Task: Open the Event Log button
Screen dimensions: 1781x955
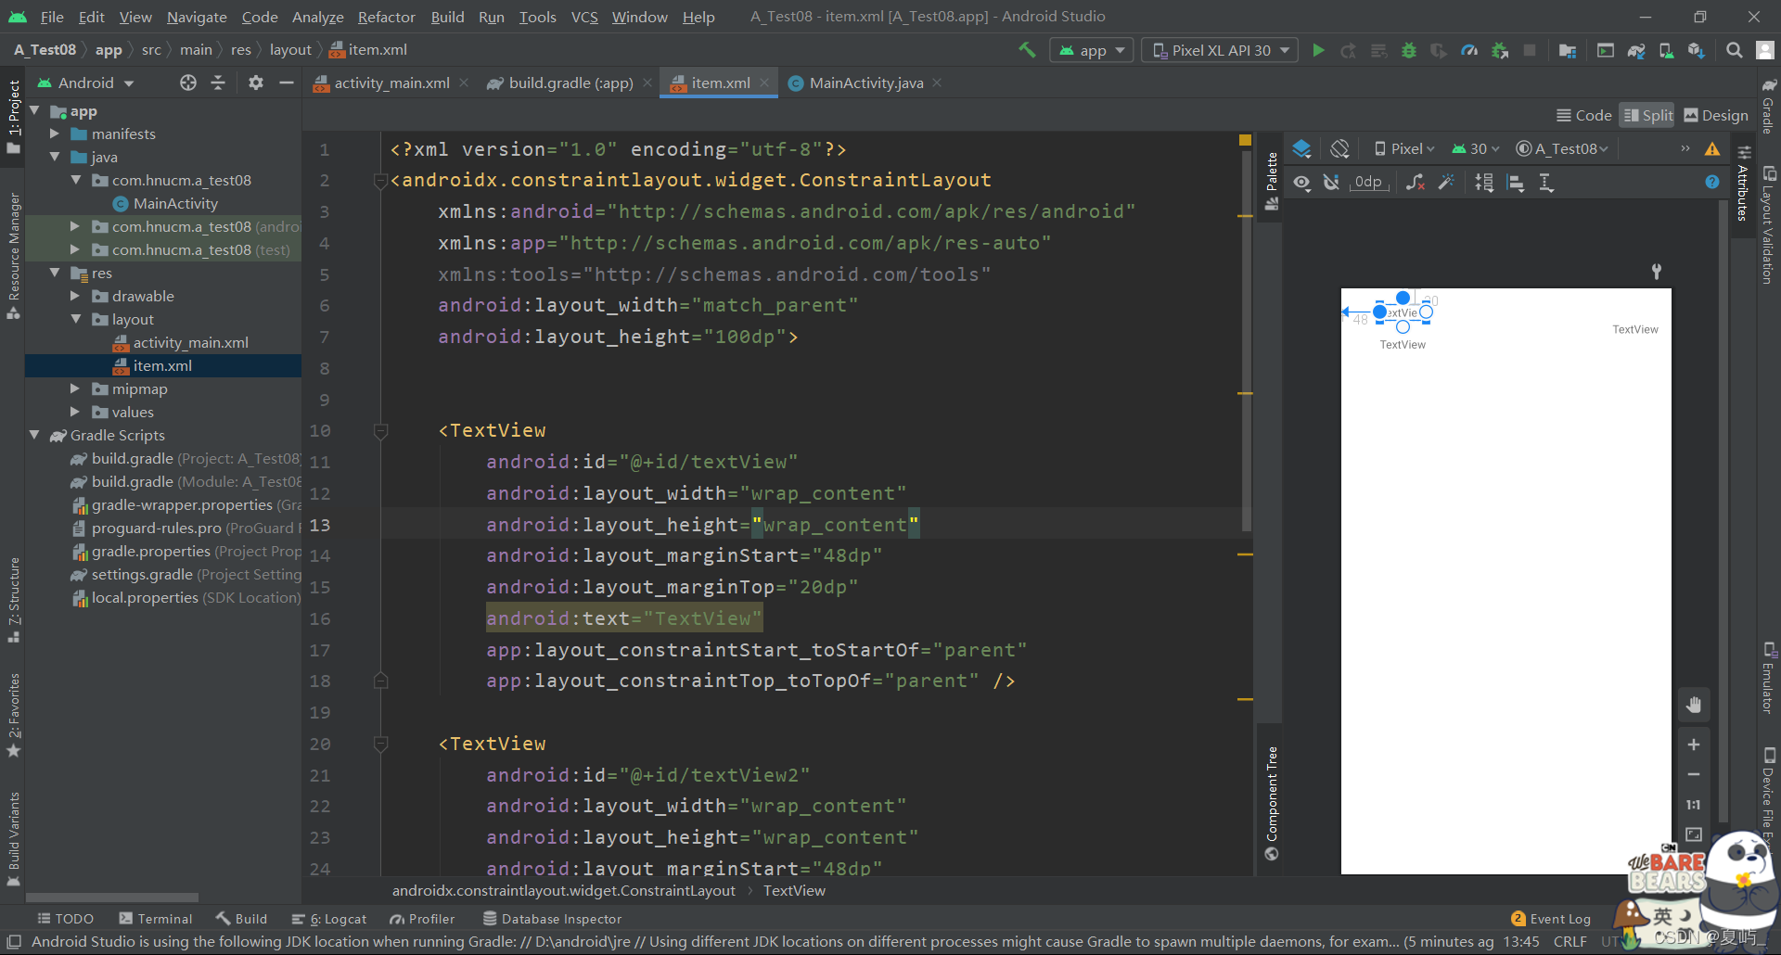Action: tap(1551, 919)
